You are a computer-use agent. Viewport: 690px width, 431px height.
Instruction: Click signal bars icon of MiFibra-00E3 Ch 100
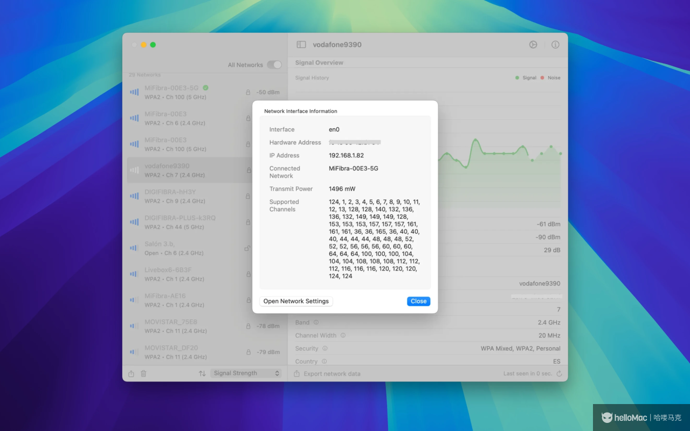click(134, 144)
